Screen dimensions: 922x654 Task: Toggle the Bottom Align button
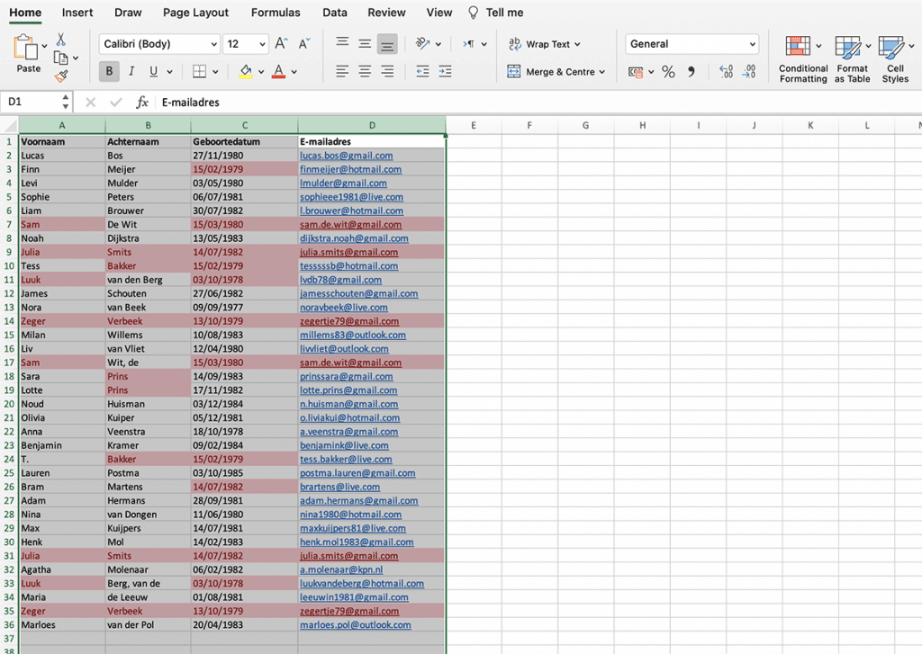click(387, 44)
